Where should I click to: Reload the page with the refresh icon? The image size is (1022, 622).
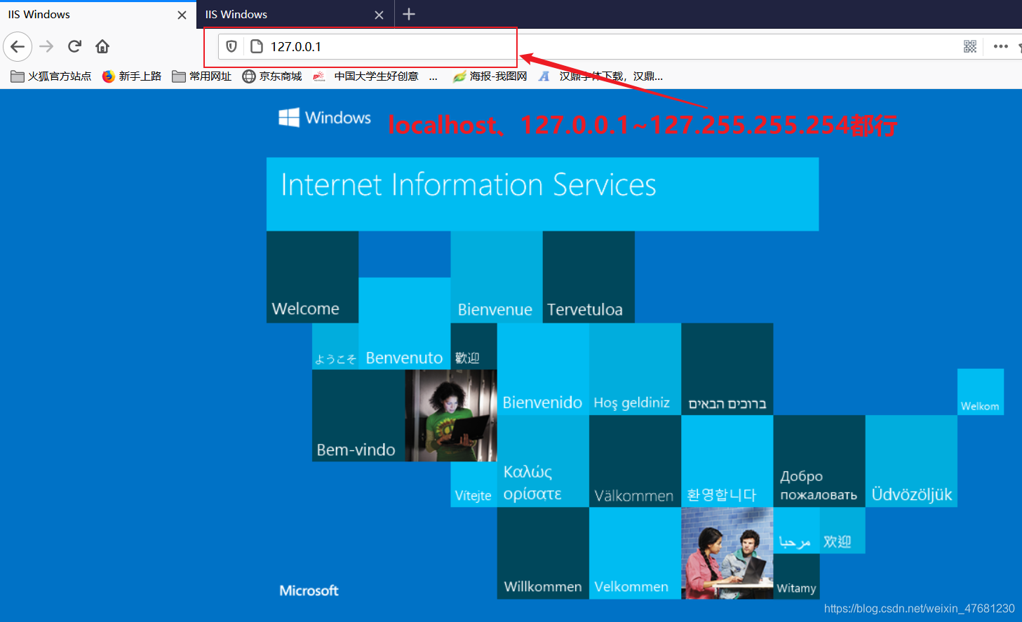74,47
